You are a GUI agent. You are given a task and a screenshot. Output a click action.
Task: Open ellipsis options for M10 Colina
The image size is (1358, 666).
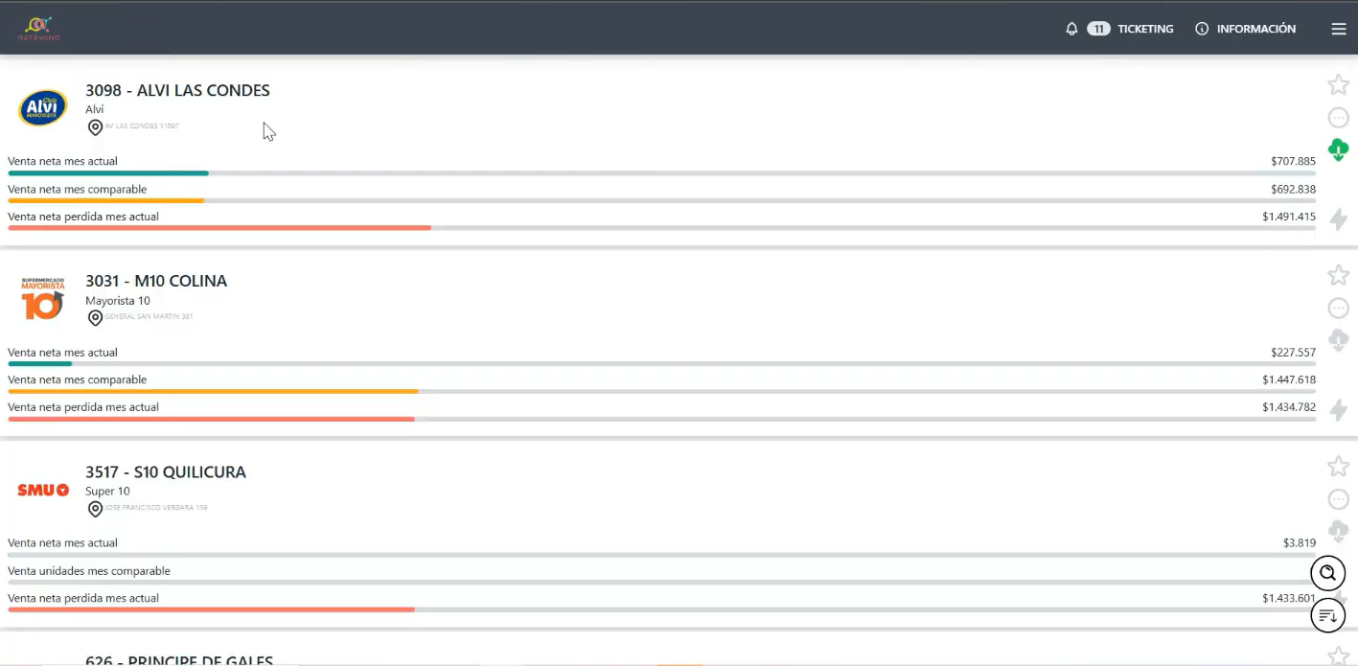[x=1338, y=309]
